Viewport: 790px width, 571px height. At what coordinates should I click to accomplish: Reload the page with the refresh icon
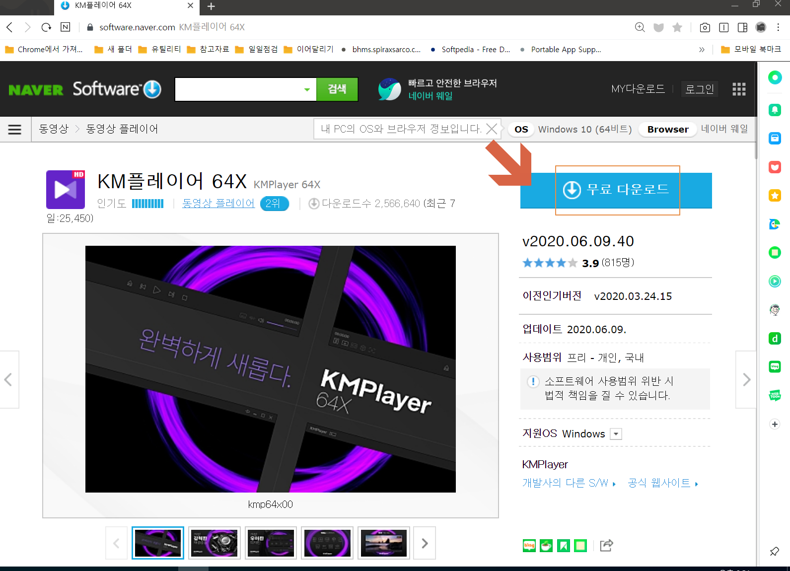(46, 27)
